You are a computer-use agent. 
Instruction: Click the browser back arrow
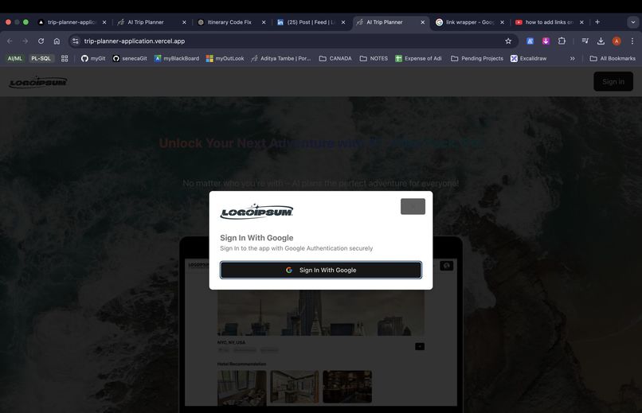tap(10, 41)
